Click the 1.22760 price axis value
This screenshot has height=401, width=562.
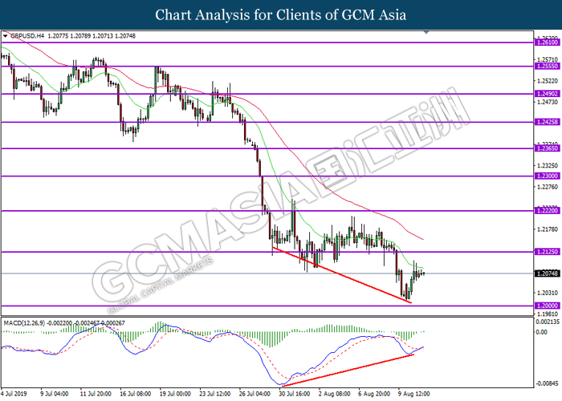click(547, 187)
